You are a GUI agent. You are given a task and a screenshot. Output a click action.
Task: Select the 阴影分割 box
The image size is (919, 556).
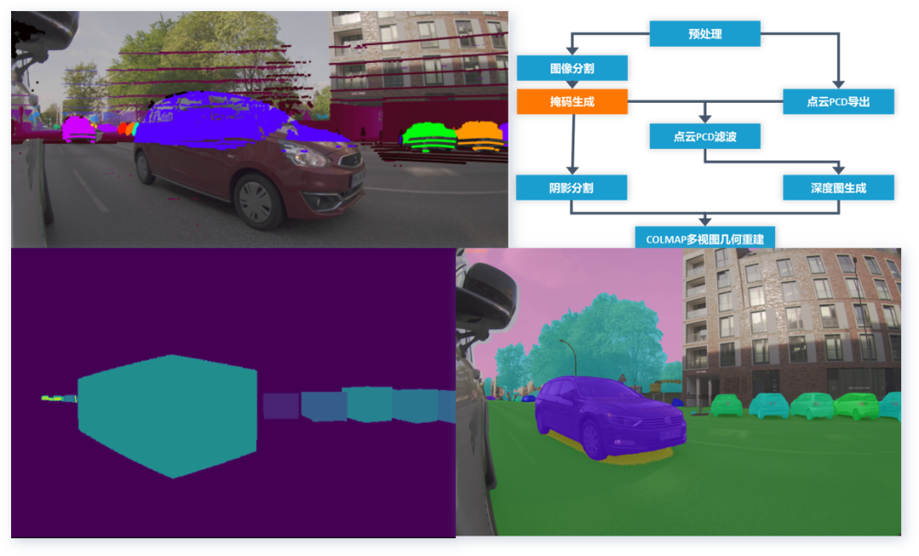tap(572, 188)
